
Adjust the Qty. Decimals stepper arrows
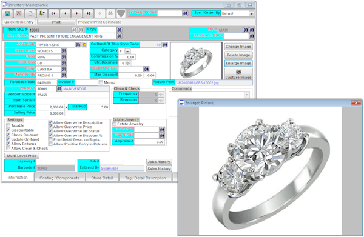(128, 63)
